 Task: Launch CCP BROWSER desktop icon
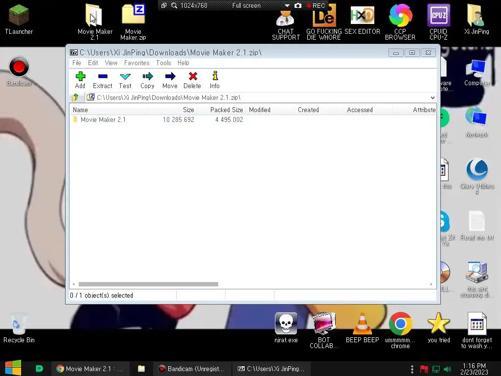tap(400, 22)
